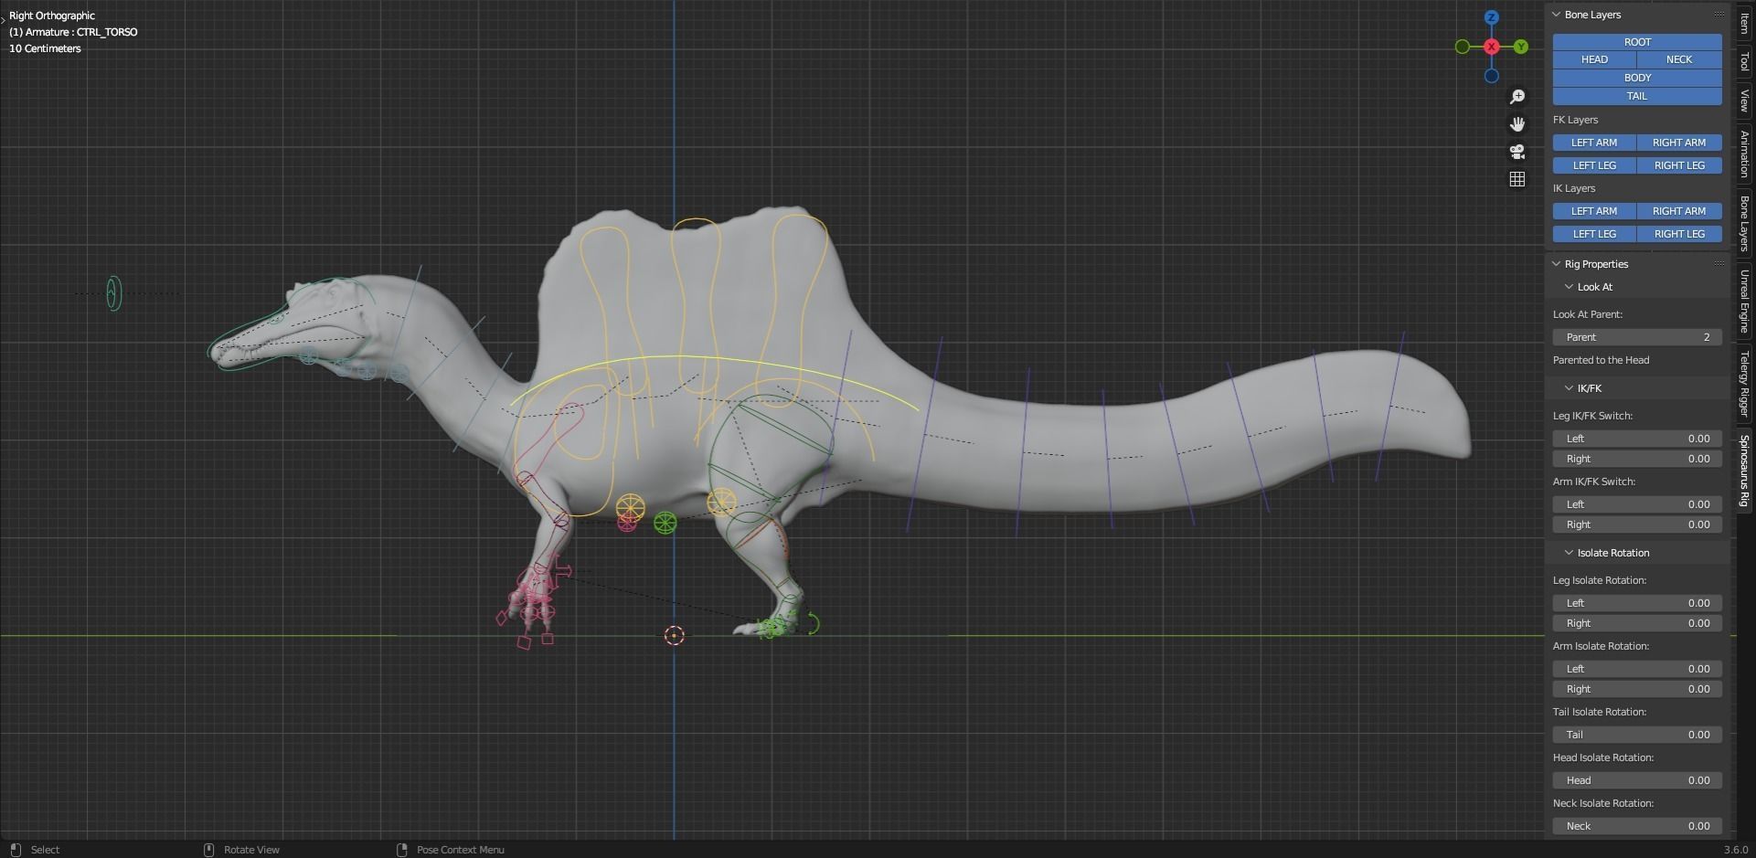Adjust Leg IK/FK Switch Right slider
Viewport: 1756px width, 858px height.
click(1637, 459)
